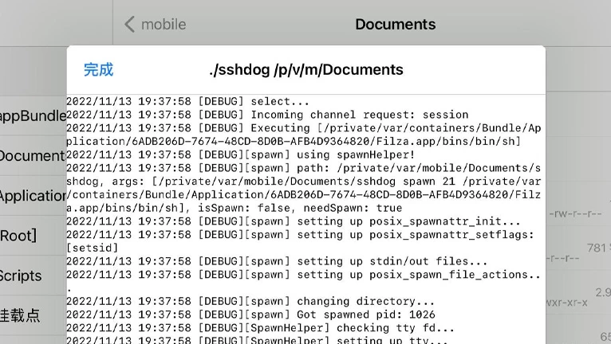The height and width of the screenshot is (344, 611).
Task: Select the 挂载点 mount points entry
Action: [34, 315]
